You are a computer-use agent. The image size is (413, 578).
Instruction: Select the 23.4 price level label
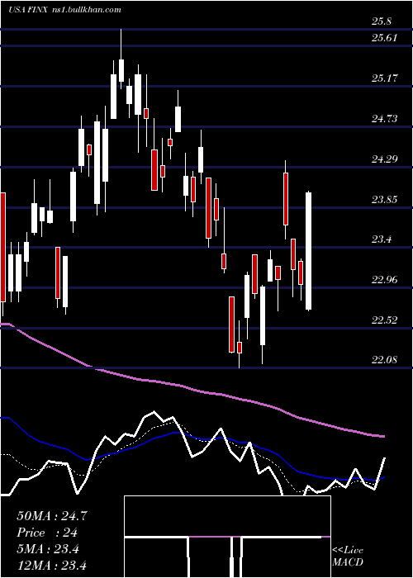point(382,239)
